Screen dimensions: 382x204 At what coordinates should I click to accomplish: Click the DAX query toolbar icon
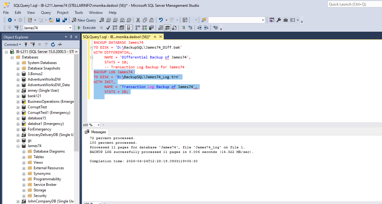(x=129, y=20)
